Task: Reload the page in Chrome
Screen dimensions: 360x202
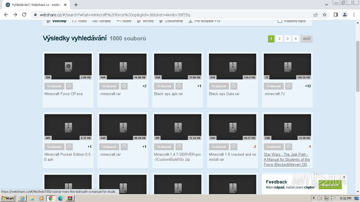Action: click(24, 15)
